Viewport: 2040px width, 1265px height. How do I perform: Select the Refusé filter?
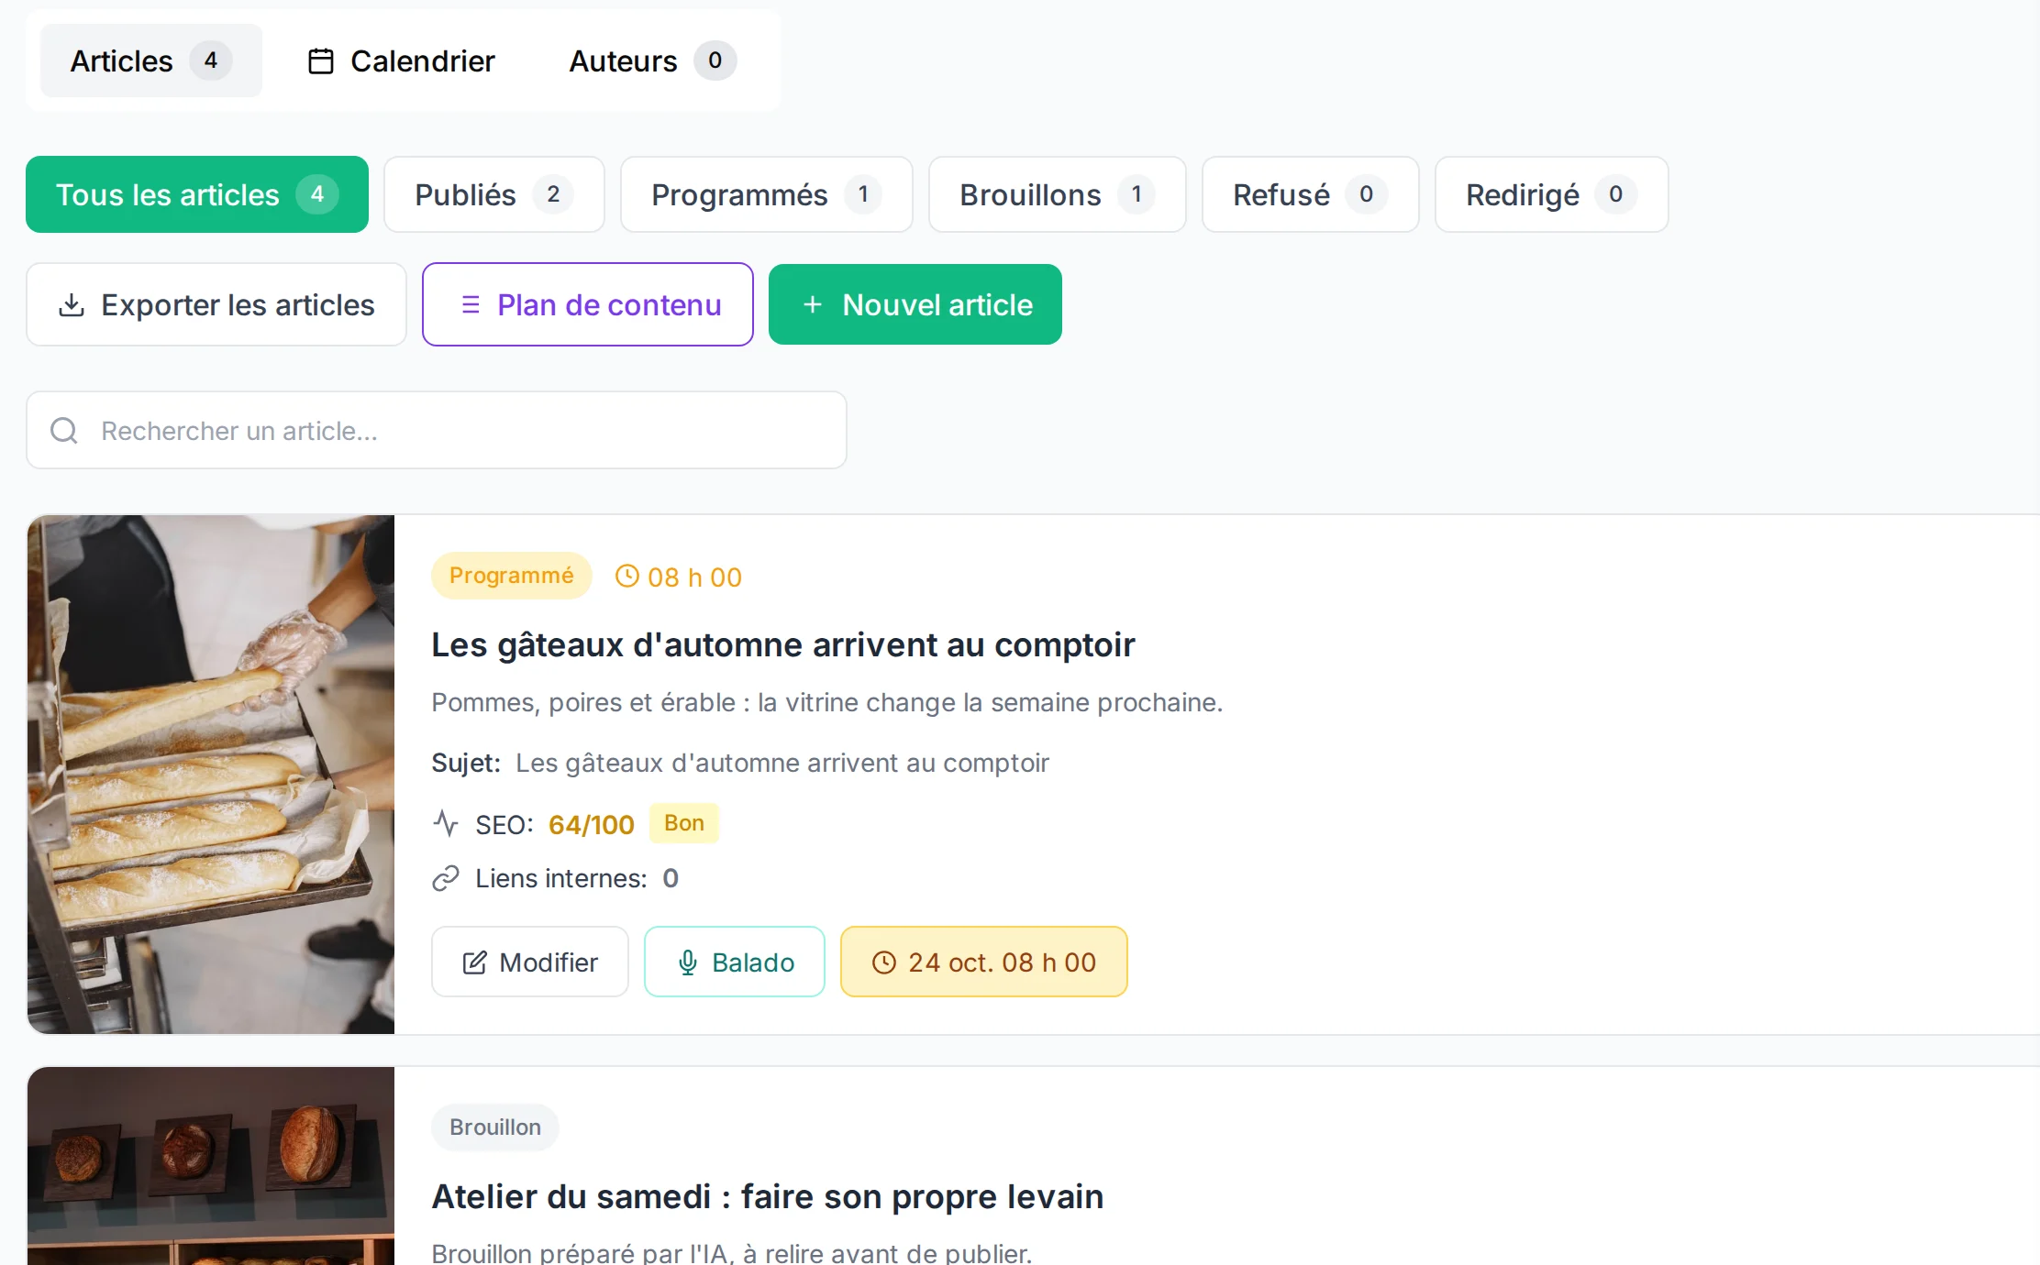point(1311,194)
